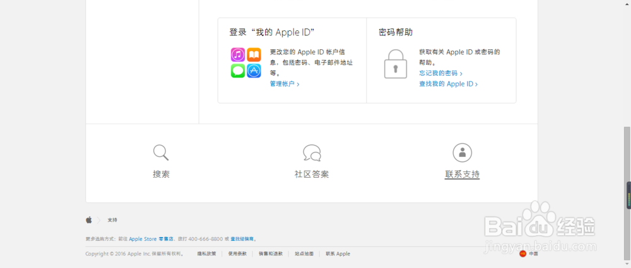Click the orange iBooks icon
The image size is (631, 268).
(x=254, y=55)
